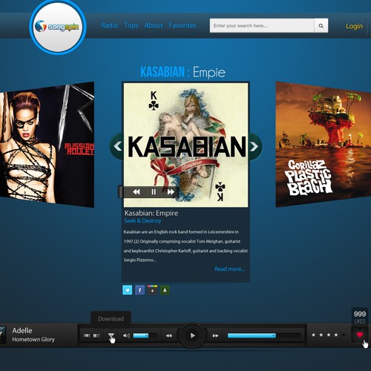Viewport: 371px width, 371px height.
Task: Like the song with the red heart
Action: pyautogui.click(x=360, y=335)
